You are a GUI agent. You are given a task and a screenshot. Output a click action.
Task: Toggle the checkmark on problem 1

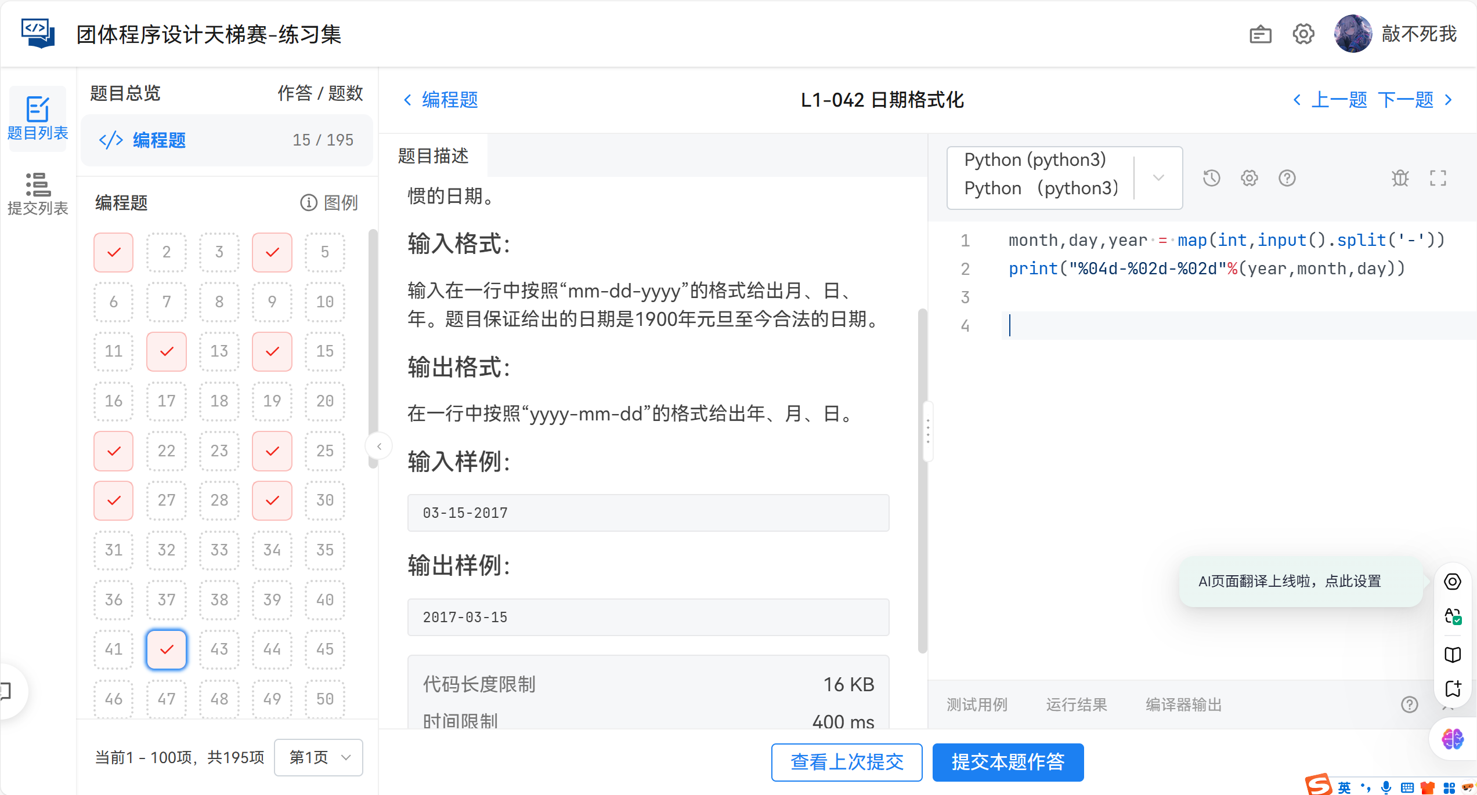113,252
